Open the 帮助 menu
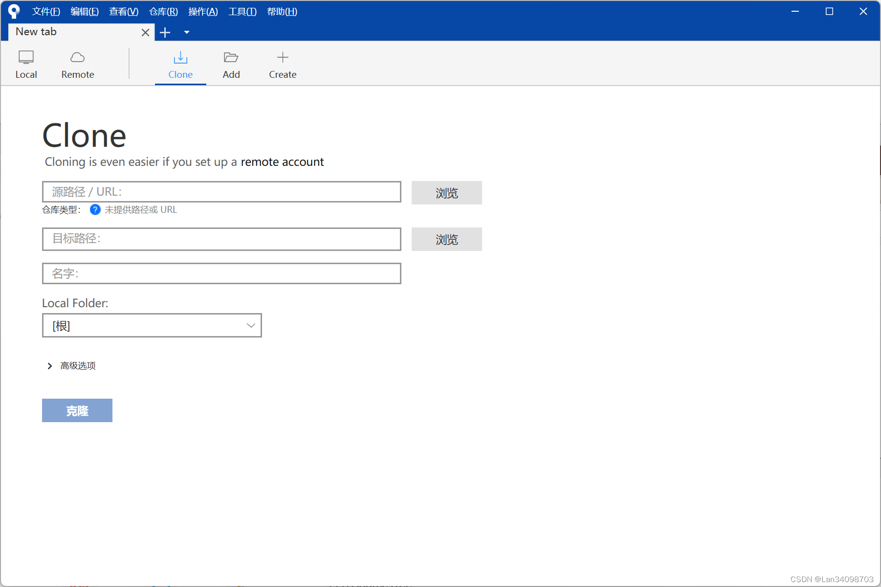This screenshot has width=881, height=587. 282,11
